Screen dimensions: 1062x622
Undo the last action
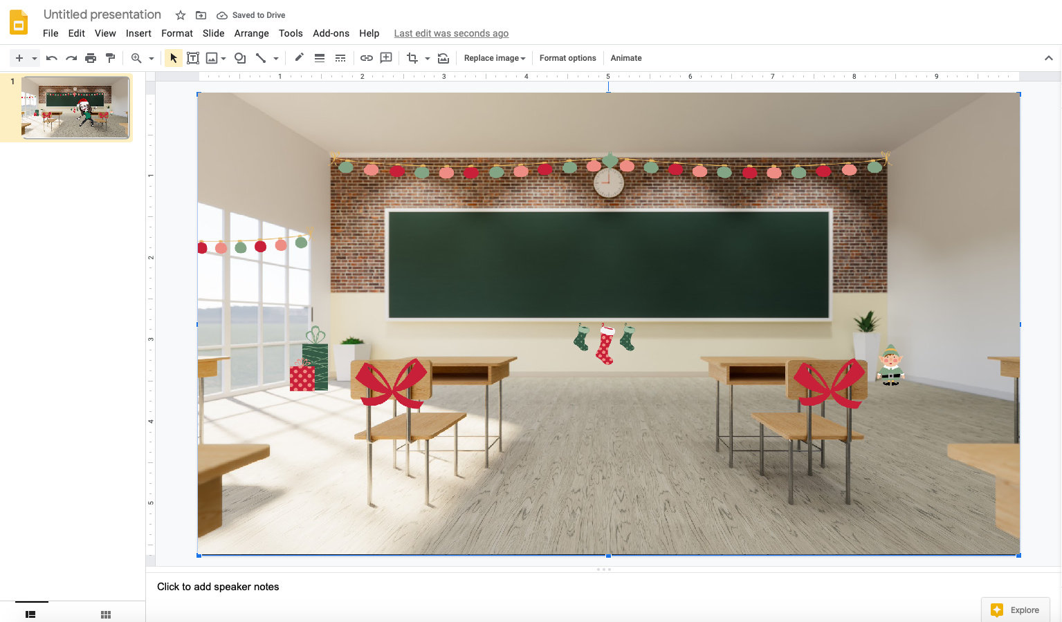click(x=51, y=58)
